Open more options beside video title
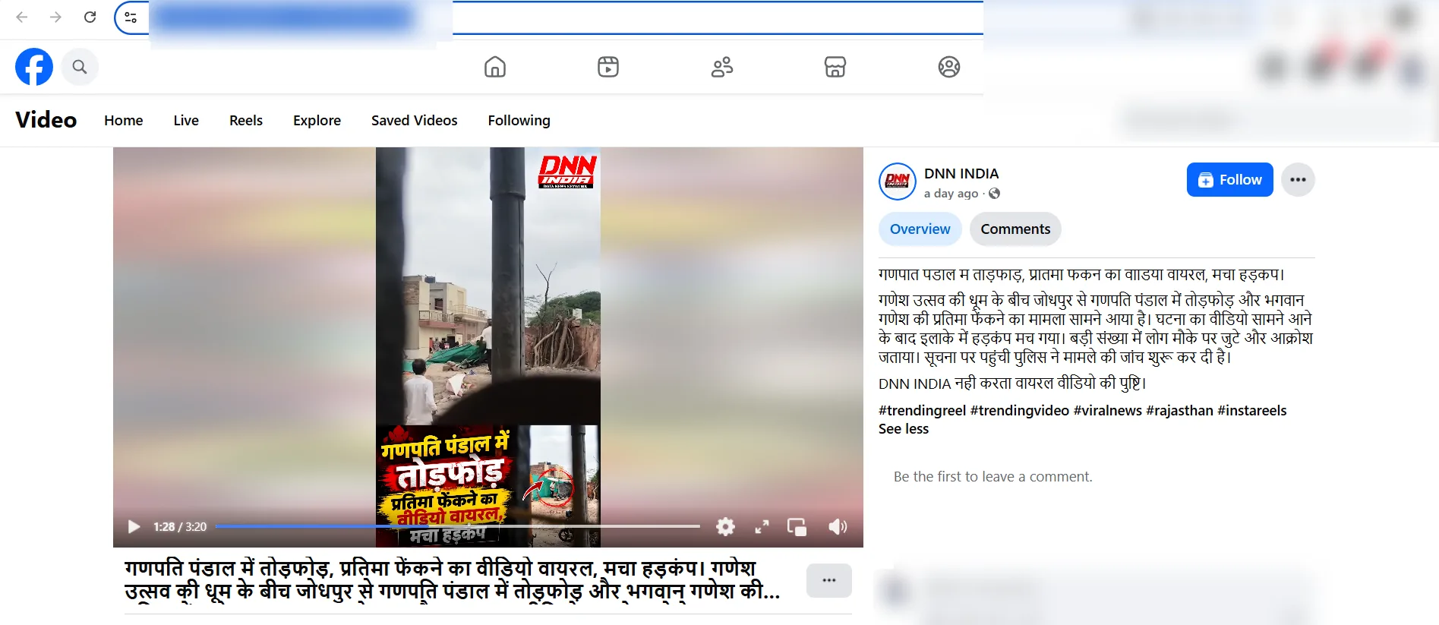 pyautogui.click(x=829, y=580)
